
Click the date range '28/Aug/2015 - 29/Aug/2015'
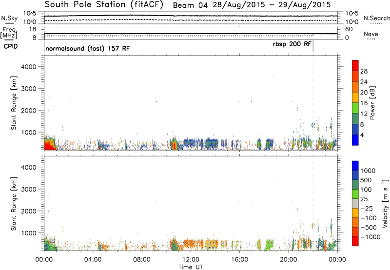(x=272, y=5)
